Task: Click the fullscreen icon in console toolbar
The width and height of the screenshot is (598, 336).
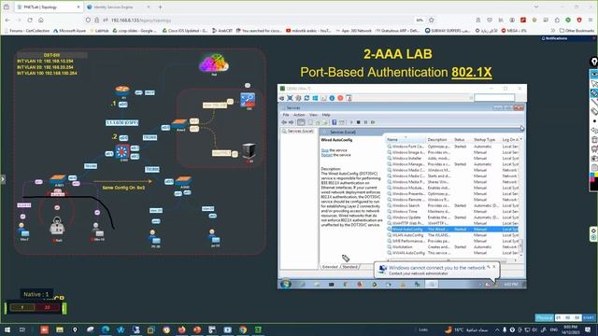Action: pos(290,98)
